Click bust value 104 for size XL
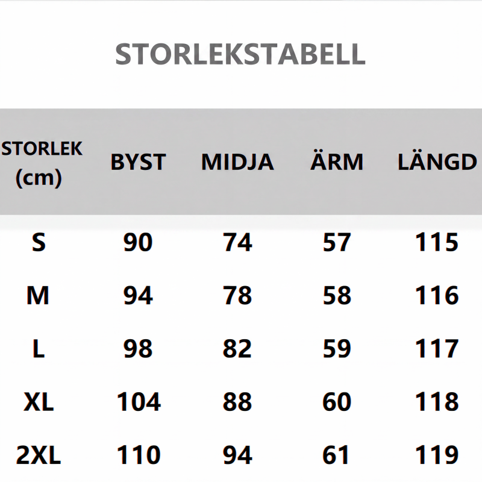 pyautogui.click(x=139, y=402)
